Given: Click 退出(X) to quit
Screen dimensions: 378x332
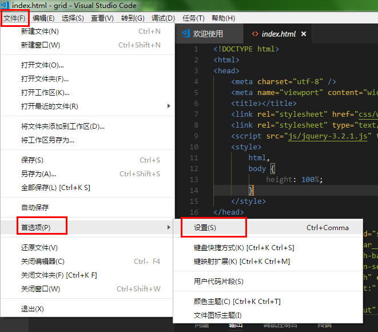Looking at the screenshot, I should [x=87, y=309].
